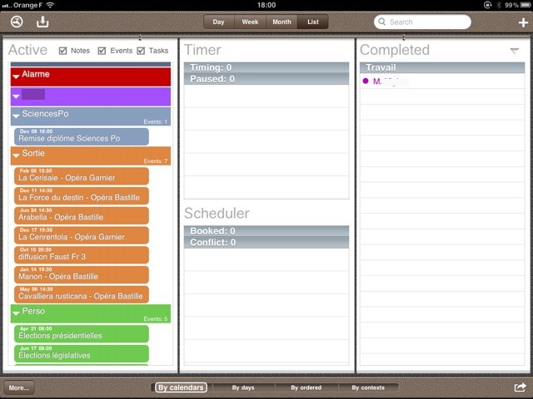
Task: Add new item with plus icon
Action: [522, 22]
